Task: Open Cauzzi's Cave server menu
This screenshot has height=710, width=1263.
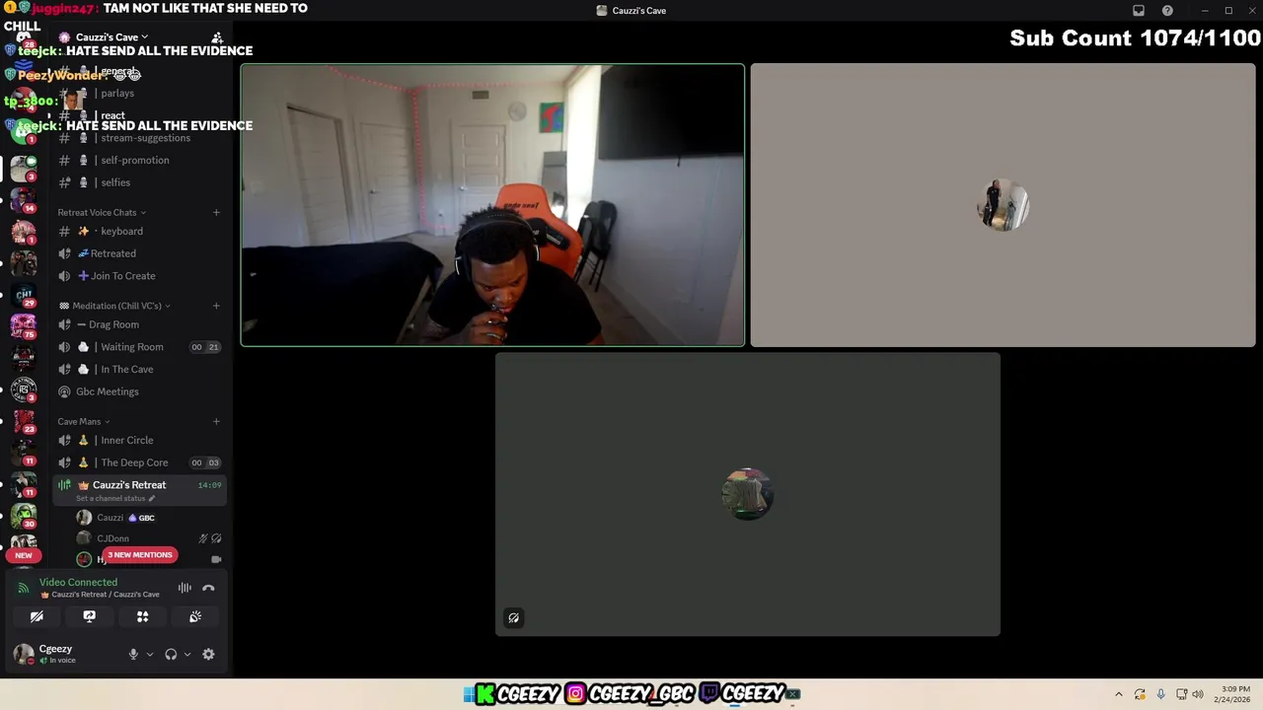Action: (x=111, y=37)
